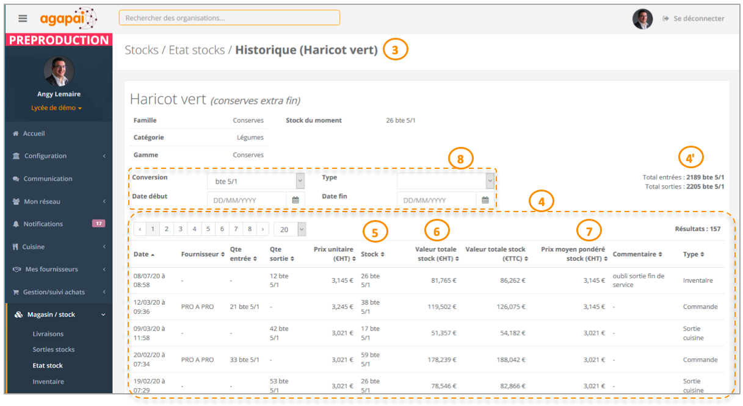Sort by Valeur totale stock (€HT)
Image resolution: width=743 pixels, height=406 pixels.
[x=437, y=254]
